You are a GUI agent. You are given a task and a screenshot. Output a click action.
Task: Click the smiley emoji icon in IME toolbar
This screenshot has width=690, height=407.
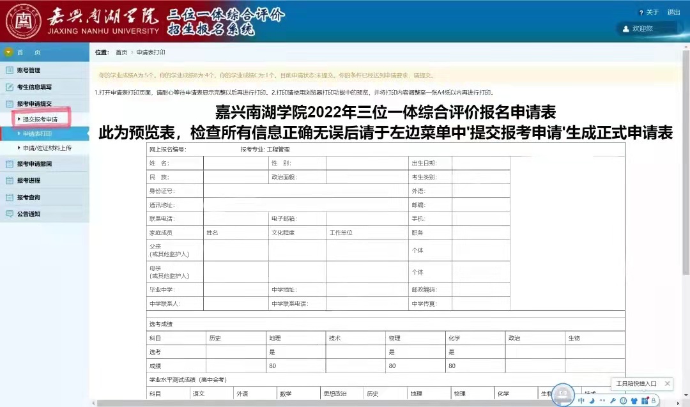tap(623, 401)
